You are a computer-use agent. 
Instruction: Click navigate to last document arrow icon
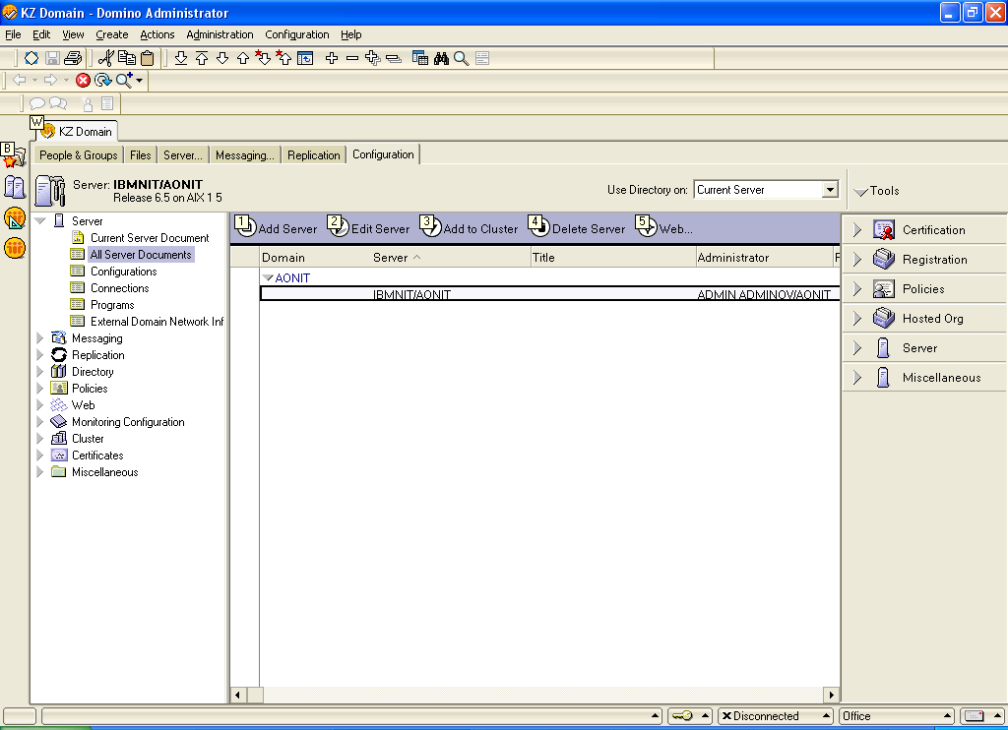click(181, 58)
